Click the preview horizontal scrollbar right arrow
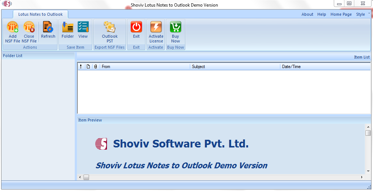Image resolution: width=373 pixels, height=191 pixels. click(x=362, y=177)
